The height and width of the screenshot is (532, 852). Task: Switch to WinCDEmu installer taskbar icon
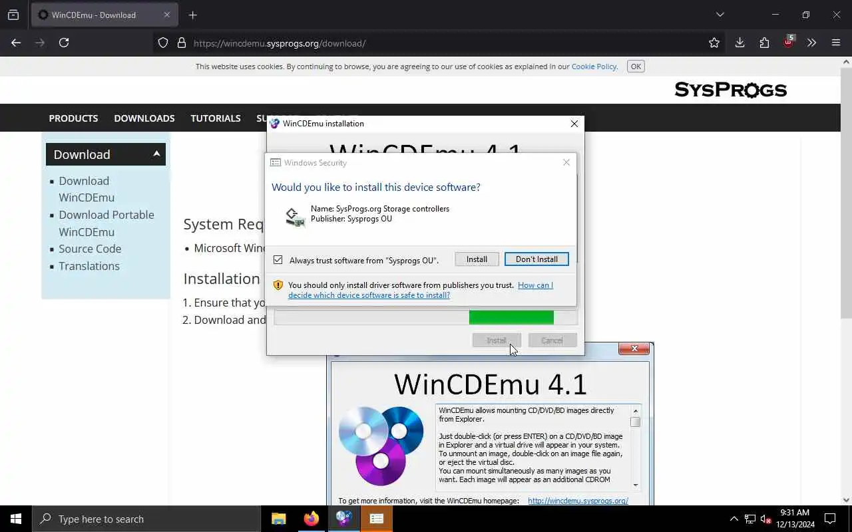tap(344, 519)
